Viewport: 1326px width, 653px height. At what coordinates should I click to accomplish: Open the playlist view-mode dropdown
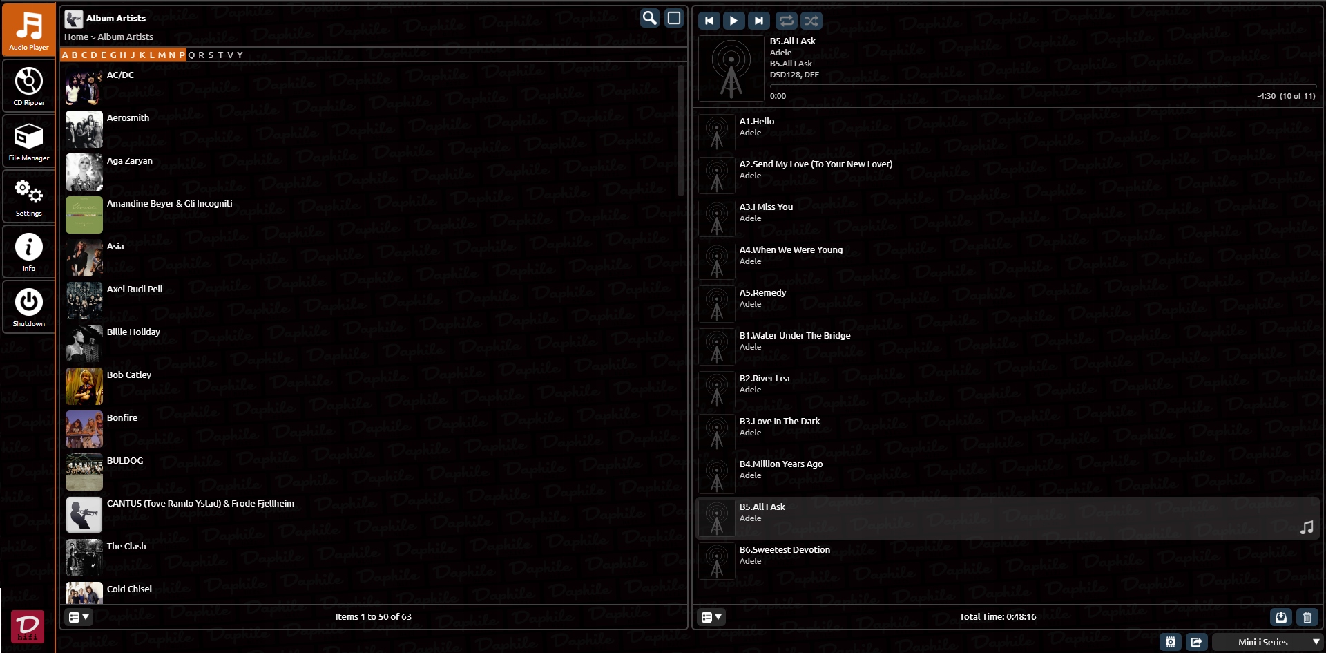tap(711, 617)
